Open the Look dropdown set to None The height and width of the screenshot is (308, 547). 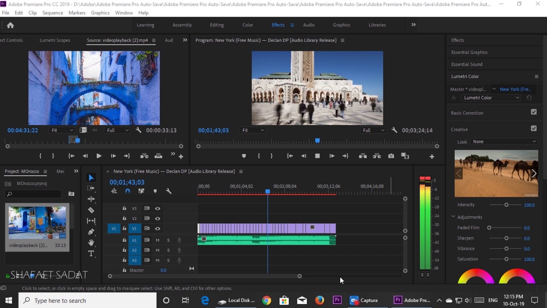click(504, 142)
